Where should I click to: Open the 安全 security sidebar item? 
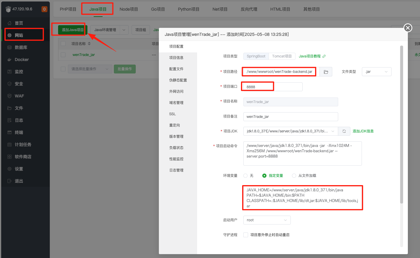25,84
